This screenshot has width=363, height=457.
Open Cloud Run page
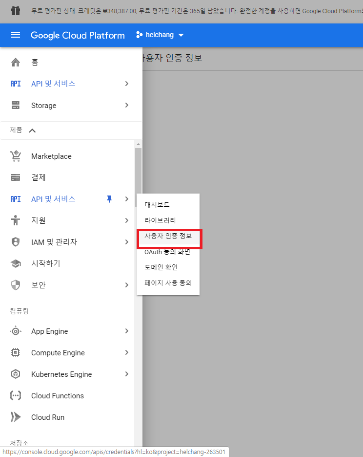(x=48, y=417)
